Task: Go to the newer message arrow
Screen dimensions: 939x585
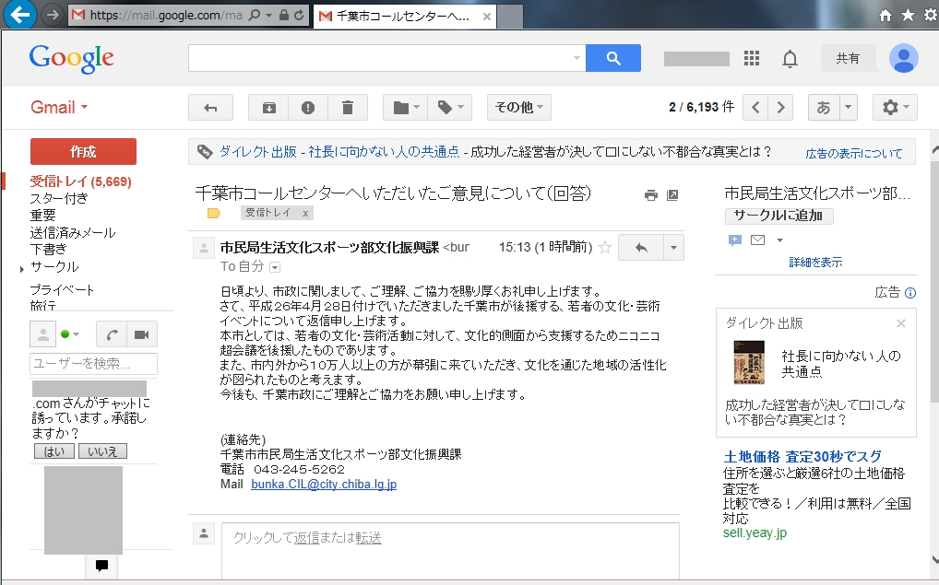Action: click(x=755, y=108)
